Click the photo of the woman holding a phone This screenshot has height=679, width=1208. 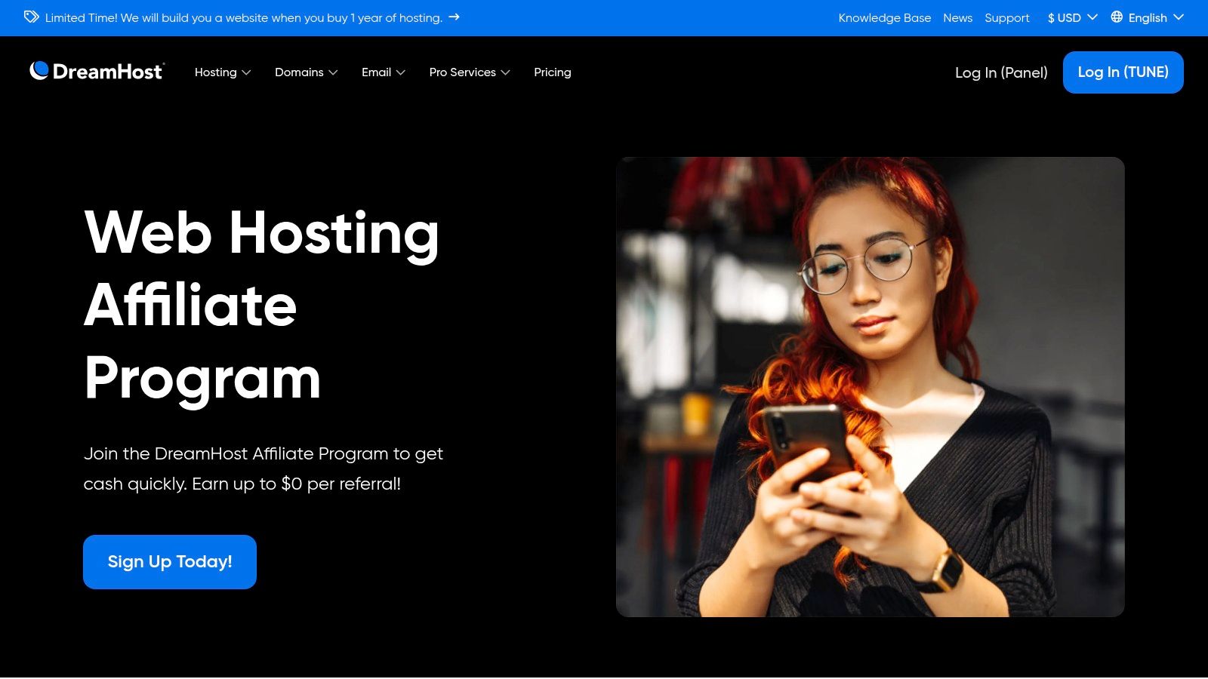pos(871,387)
